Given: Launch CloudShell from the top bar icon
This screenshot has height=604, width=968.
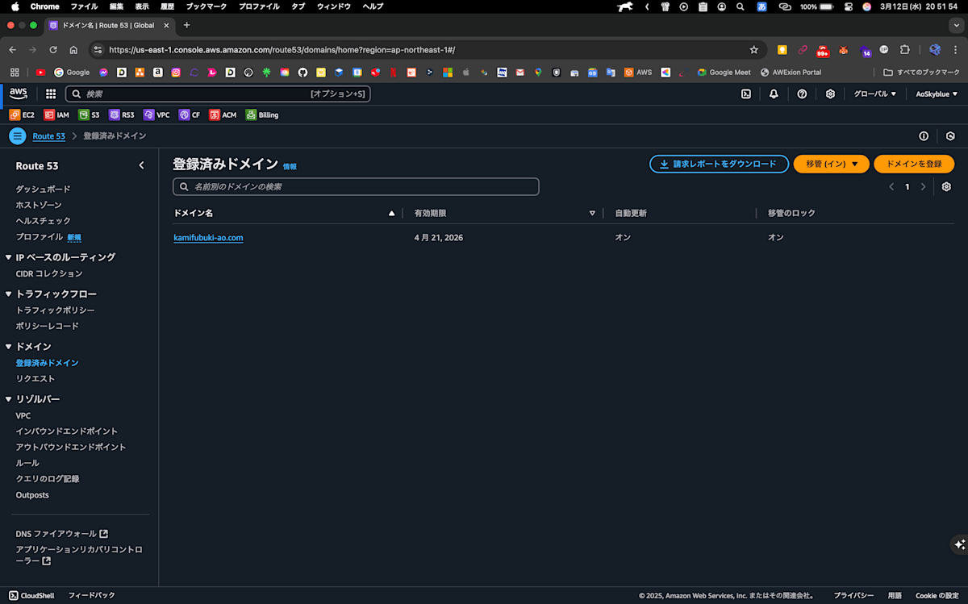Looking at the screenshot, I should (746, 94).
